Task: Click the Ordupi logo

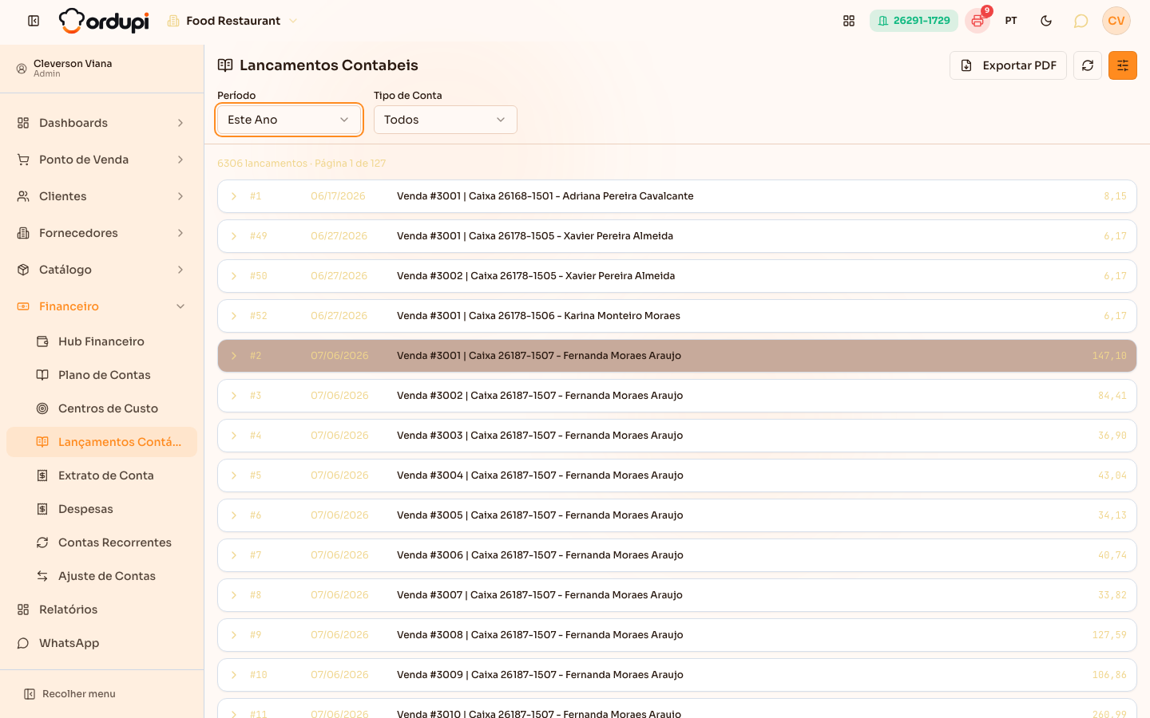Action: pyautogui.click(x=104, y=21)
